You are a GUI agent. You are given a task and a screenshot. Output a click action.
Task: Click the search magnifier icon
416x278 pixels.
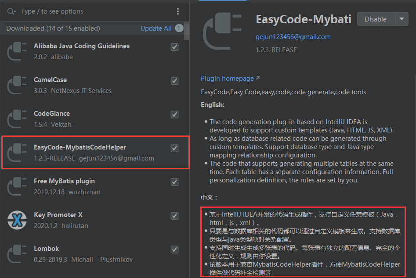(11, 11)
